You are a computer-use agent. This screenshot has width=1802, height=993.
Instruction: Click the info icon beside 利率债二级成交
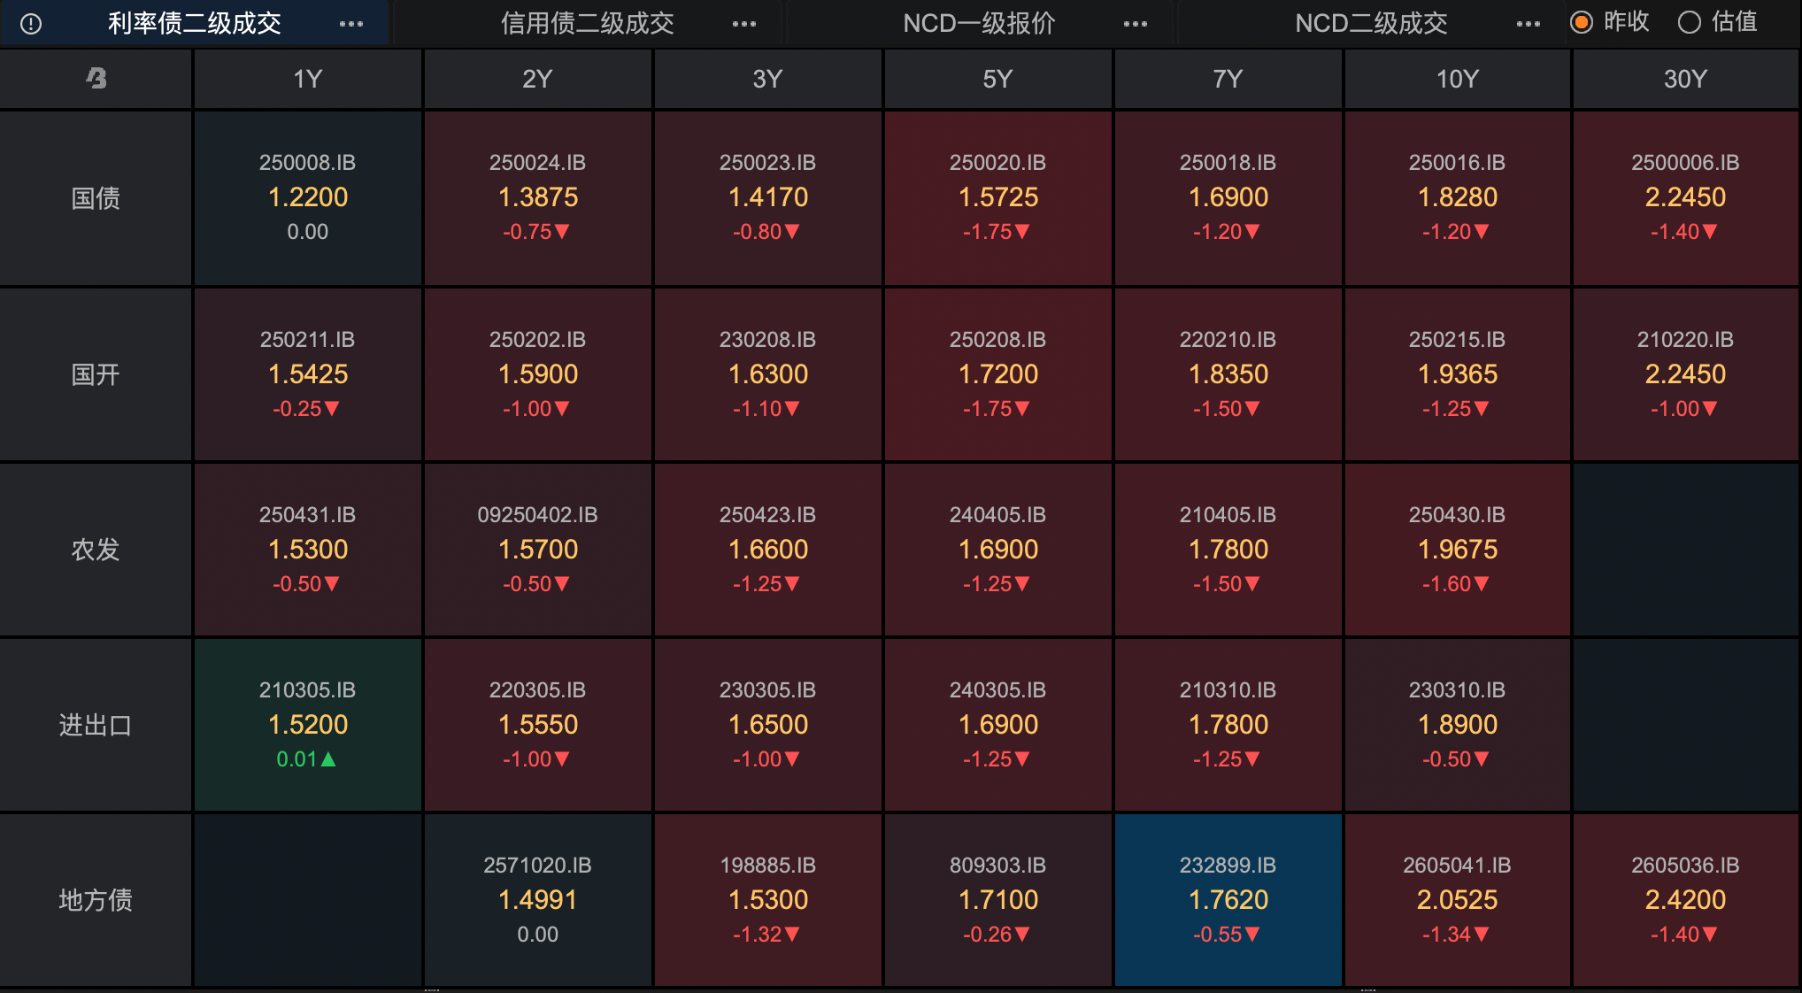[31, 24]
